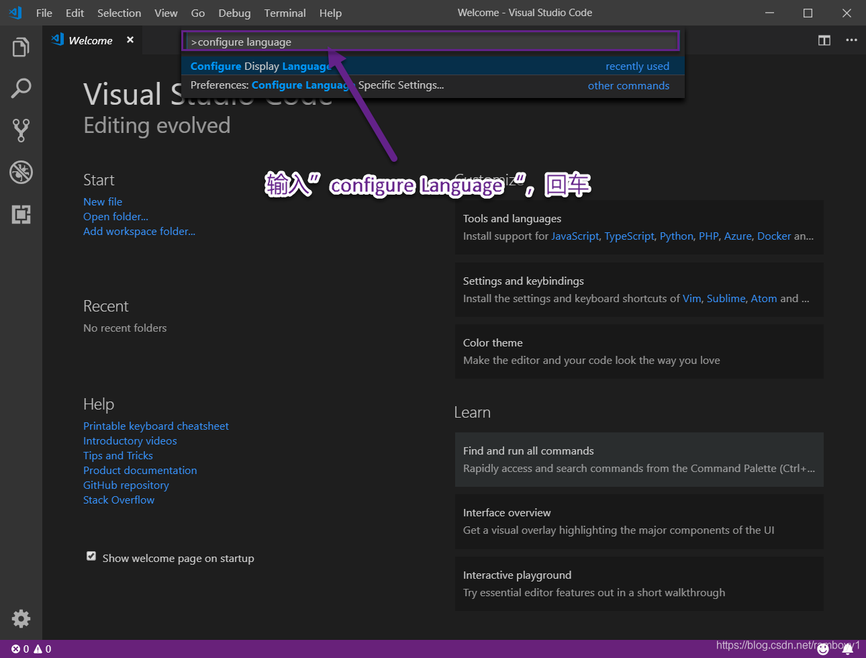Open the More Actions ellipsis menu
Screen dimensions: 866x658
(x=851, y=40)
